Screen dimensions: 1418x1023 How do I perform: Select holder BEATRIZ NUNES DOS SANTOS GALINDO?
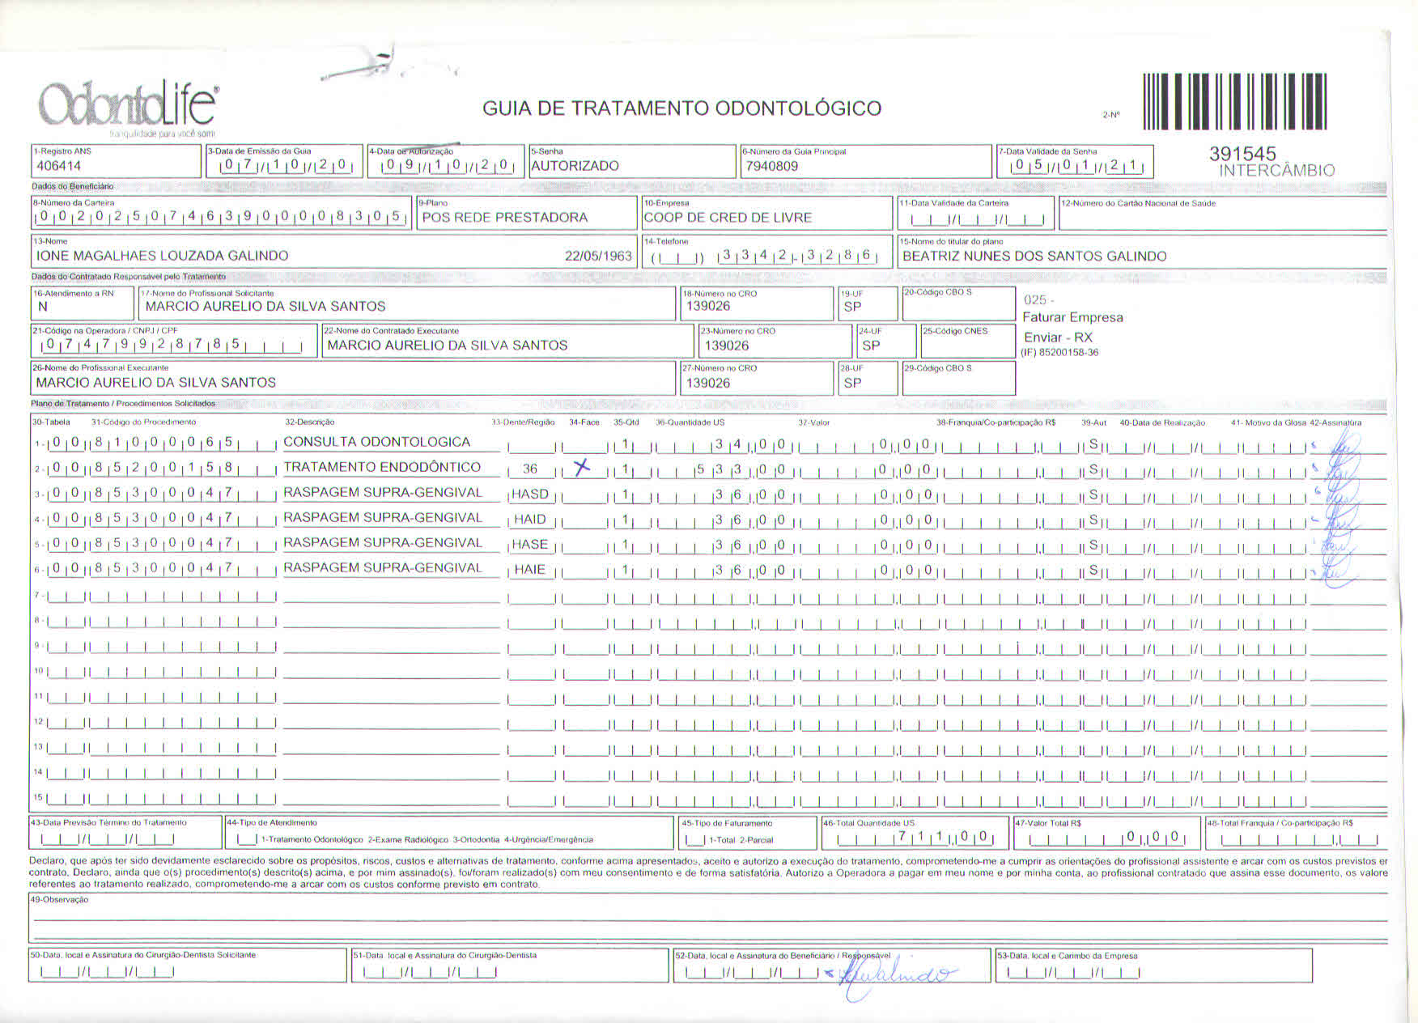[x=1034, y=257]
